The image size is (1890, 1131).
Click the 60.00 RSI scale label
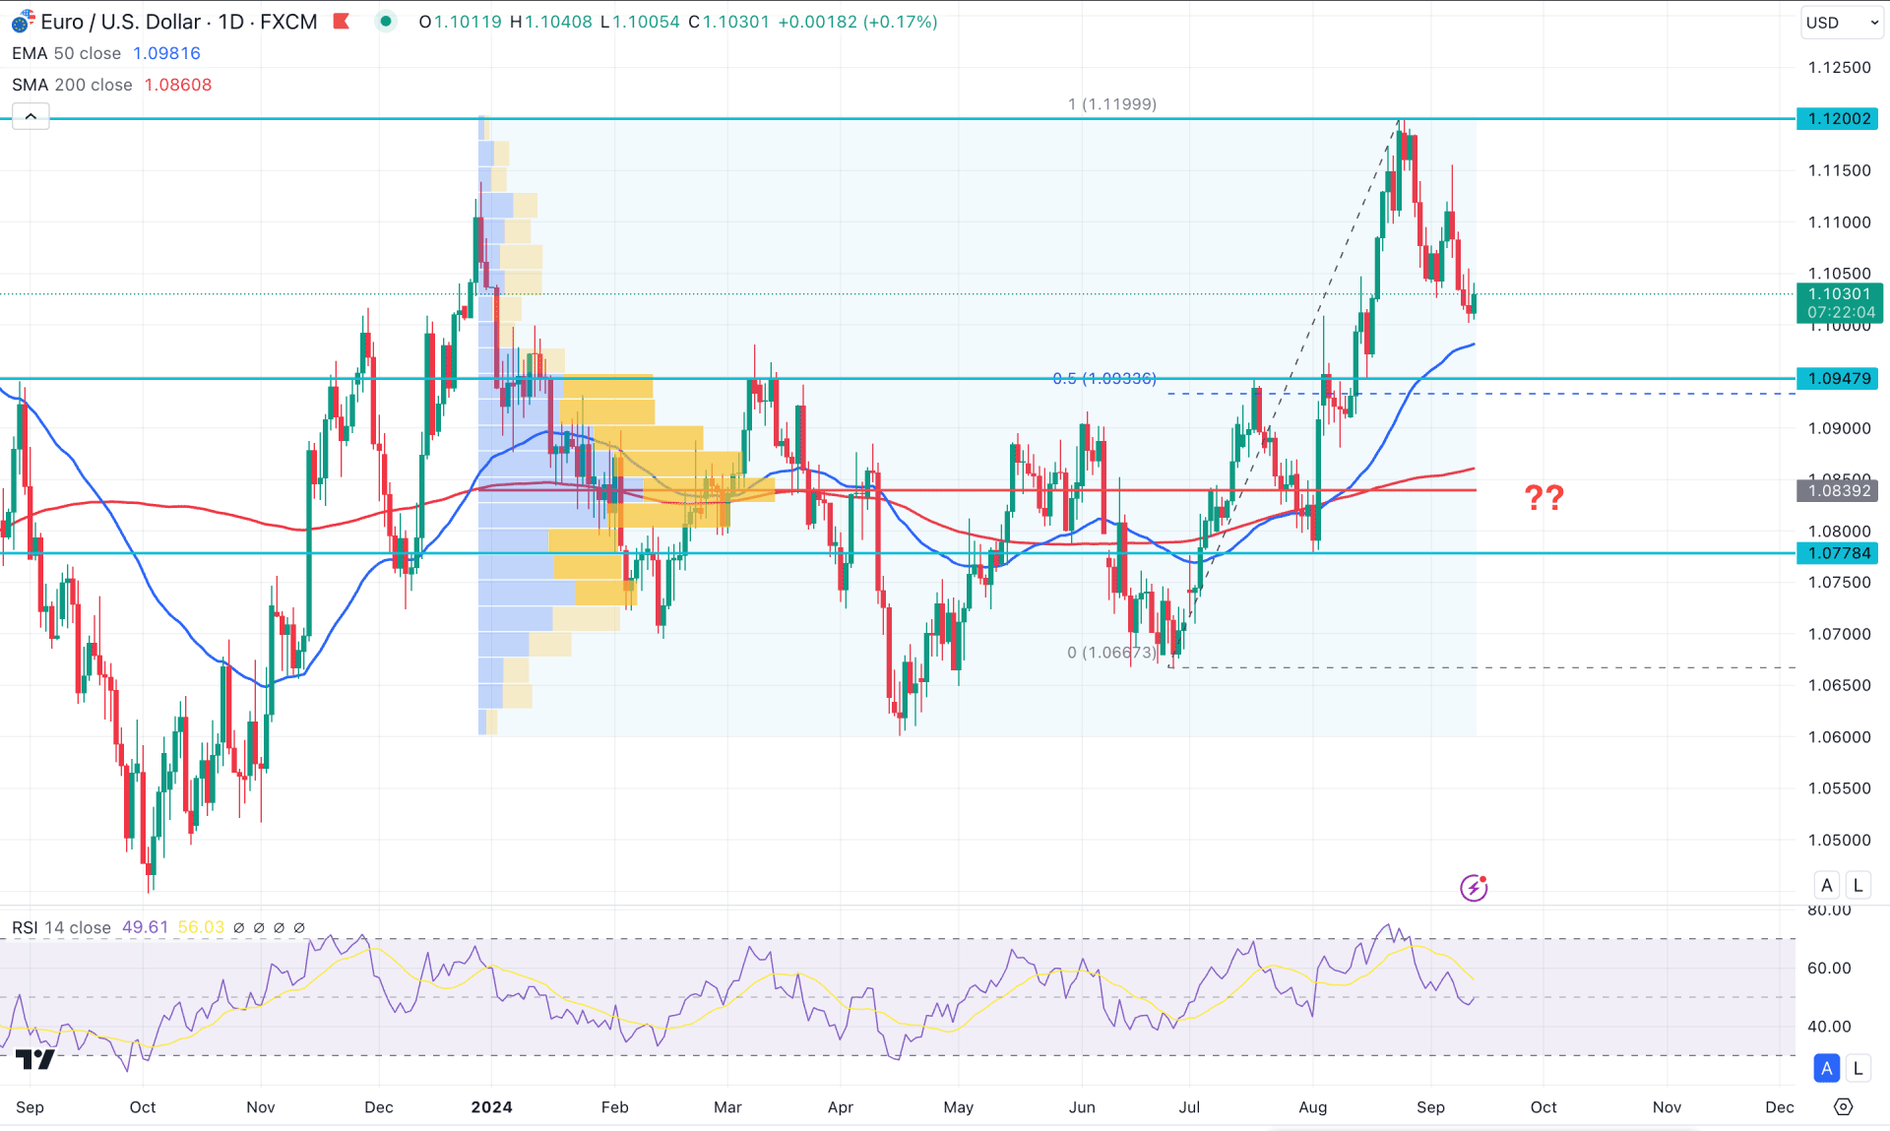[1829, 968]
